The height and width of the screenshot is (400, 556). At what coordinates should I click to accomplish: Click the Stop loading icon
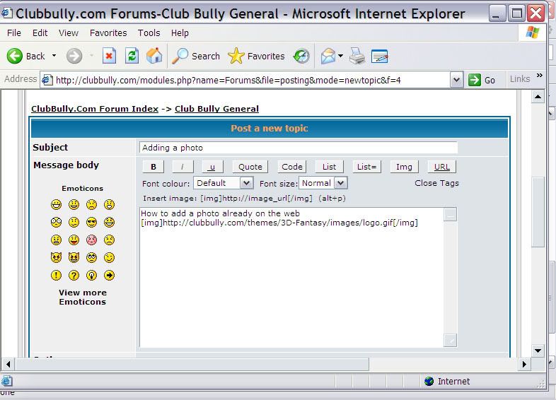109,56
